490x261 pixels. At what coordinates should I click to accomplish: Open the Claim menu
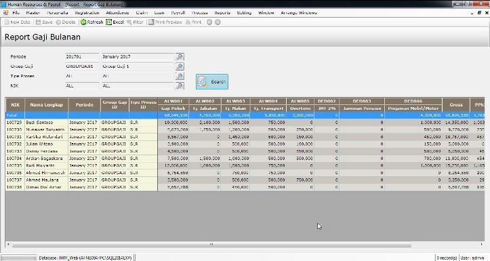pos(142,13)
